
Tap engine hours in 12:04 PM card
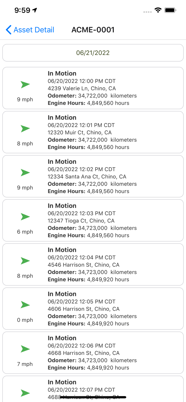pyautogui.click(x=88, y=279)
